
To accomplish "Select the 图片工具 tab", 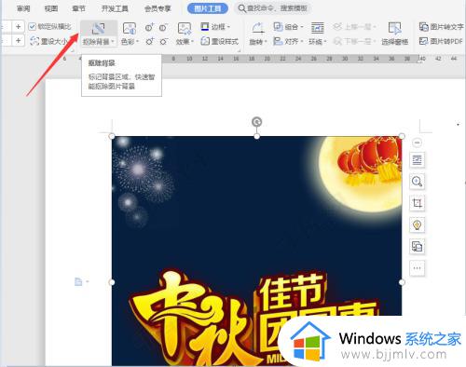I will click(x=208, y=8).
